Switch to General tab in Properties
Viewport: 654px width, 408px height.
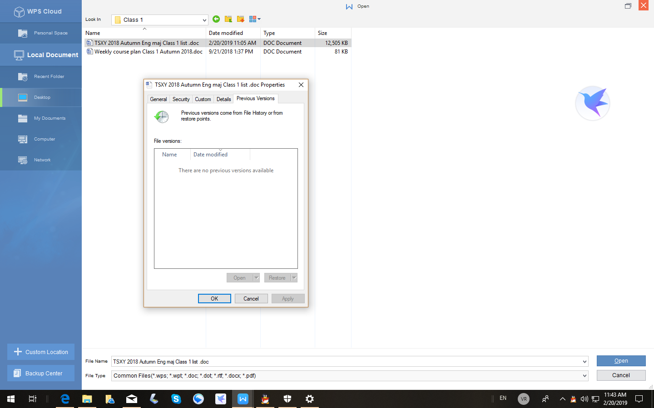pos(159,99)
